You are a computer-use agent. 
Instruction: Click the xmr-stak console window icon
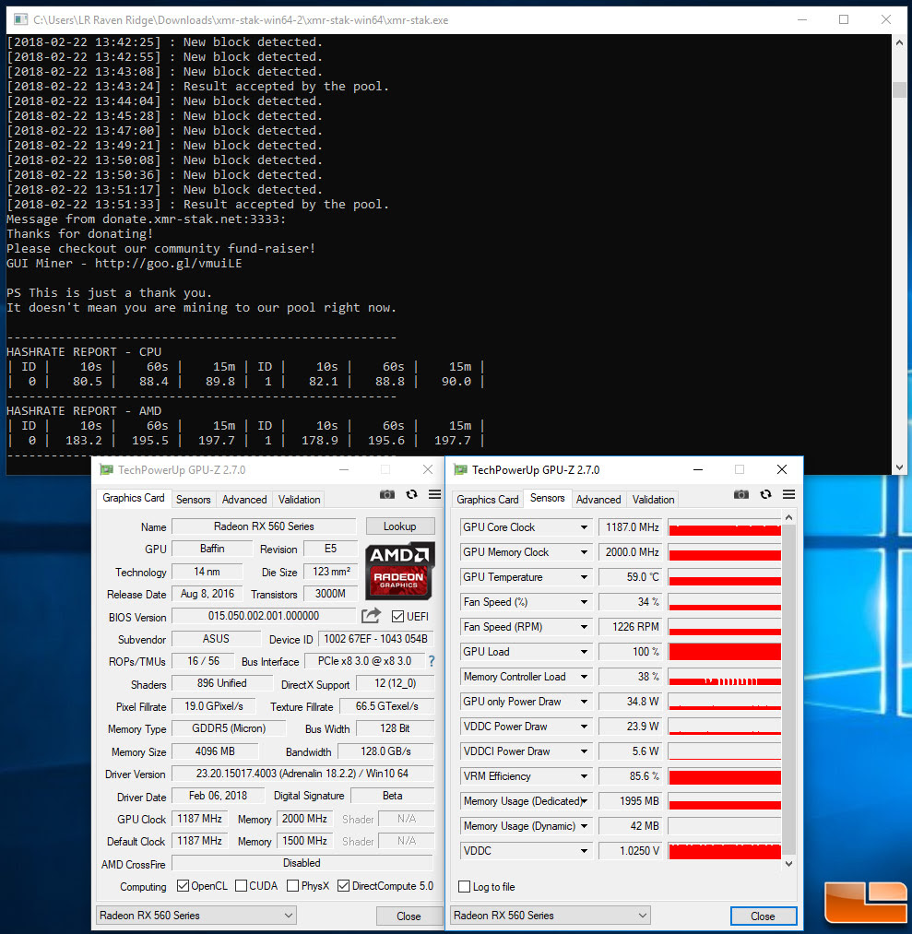[x=21, y=19]
